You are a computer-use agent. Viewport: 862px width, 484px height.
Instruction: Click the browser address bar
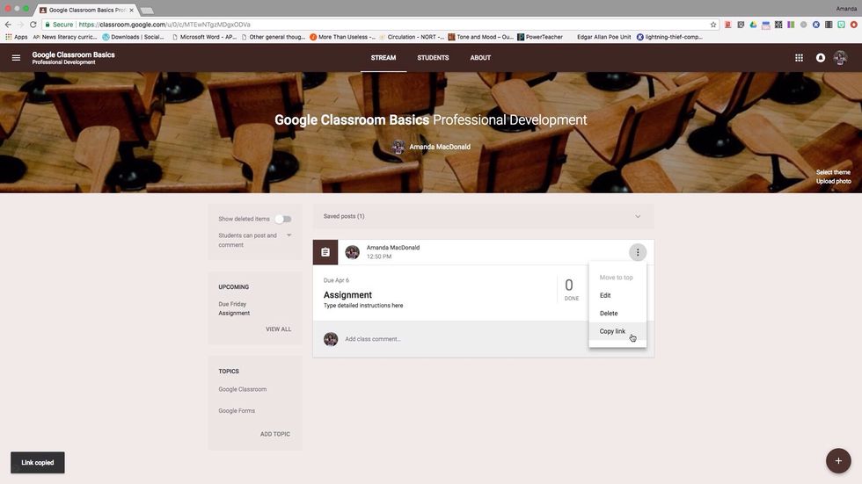pos(379,25)
